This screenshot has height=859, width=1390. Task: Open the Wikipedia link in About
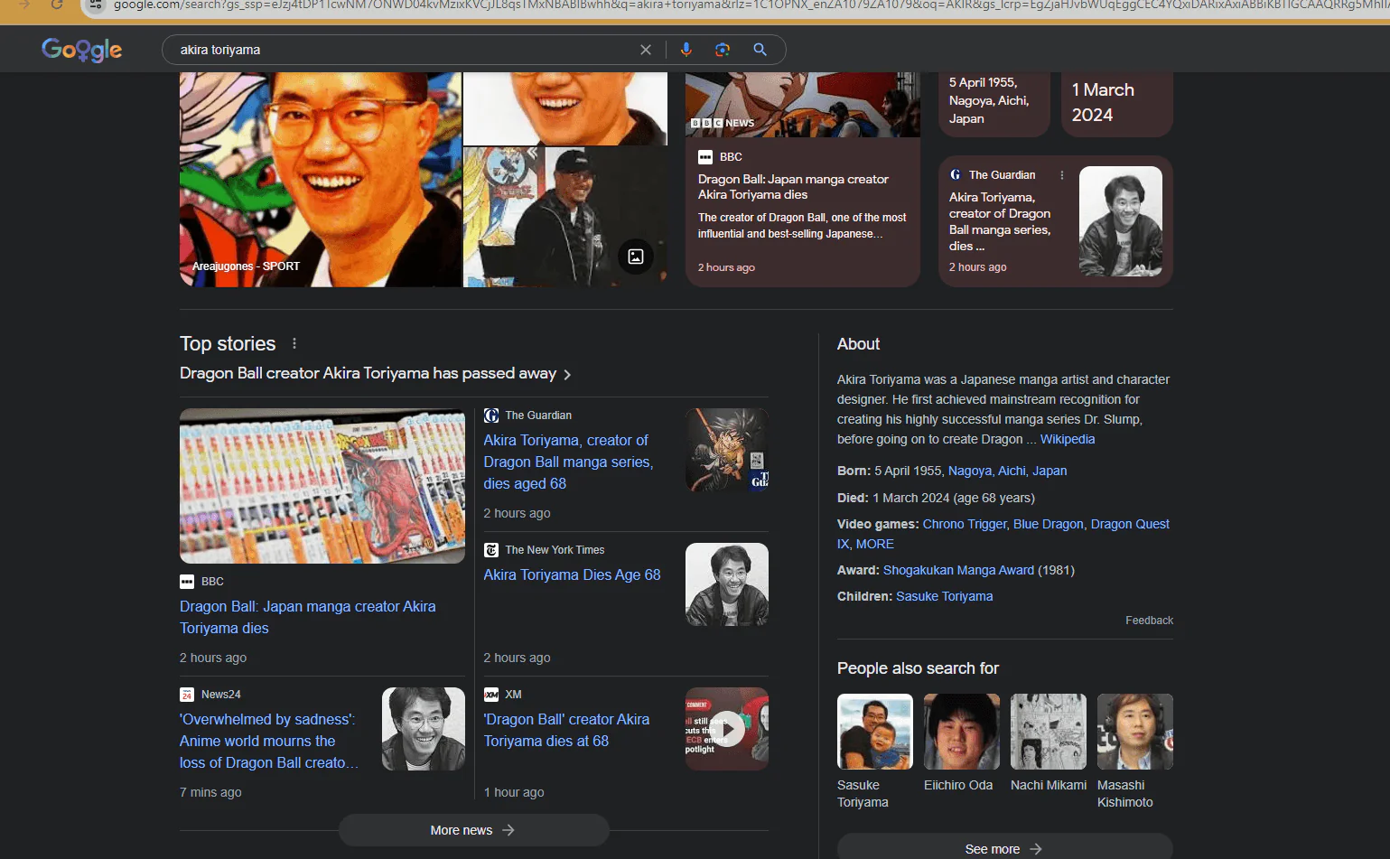1068,439
